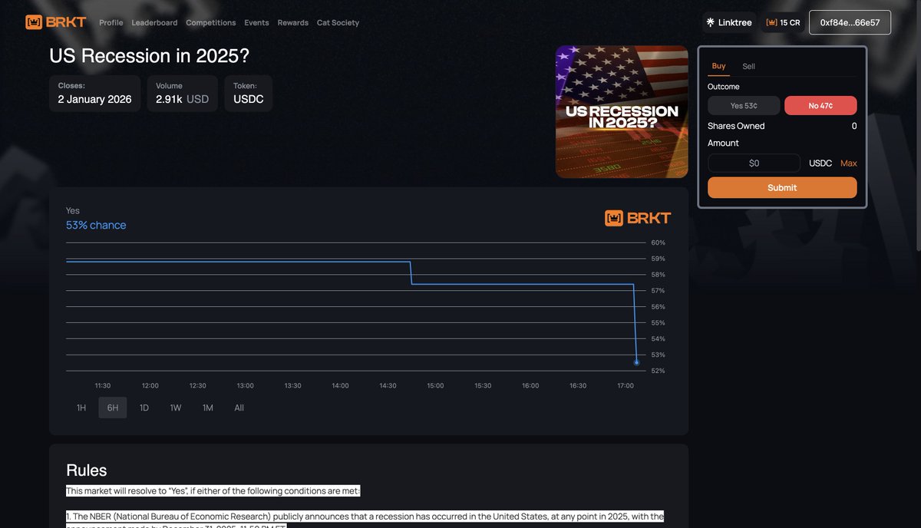Screen dimensions: 921x528
Task: Click the Max amount link
Action: (849, 163)
